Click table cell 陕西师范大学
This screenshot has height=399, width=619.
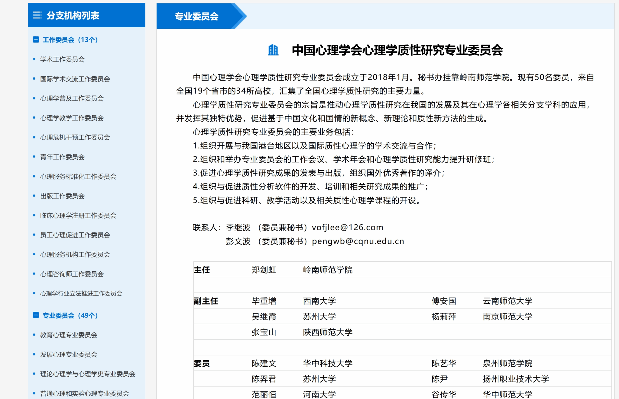(328, 332)
